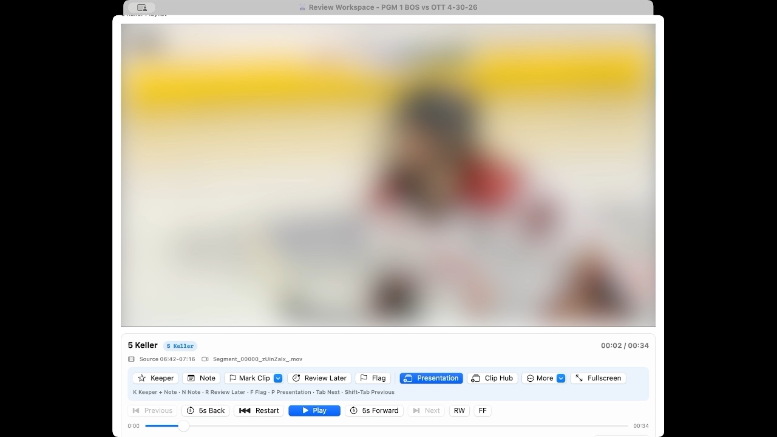
Task: Toggle Presentation mode
Action: (431, 378)
